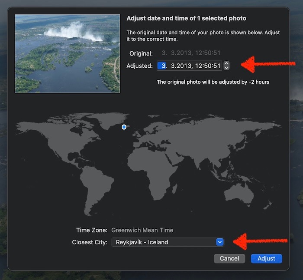Screen dimensions: 303x280
Task: Select the year 2013 in Adjusted field
Action: [184, 66]
